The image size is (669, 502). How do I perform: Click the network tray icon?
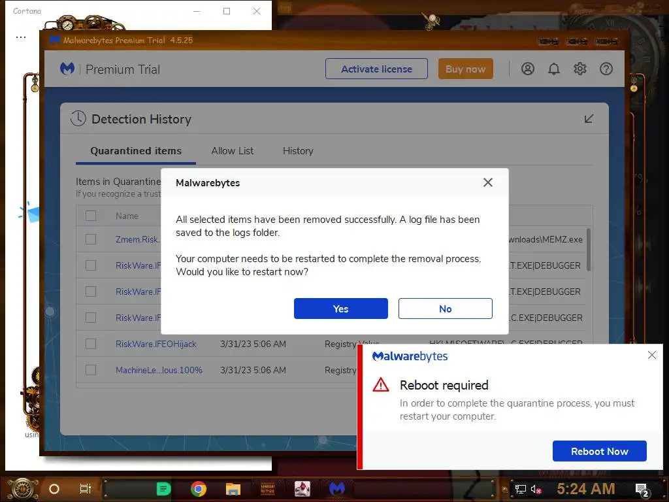(x=520, y=489)
